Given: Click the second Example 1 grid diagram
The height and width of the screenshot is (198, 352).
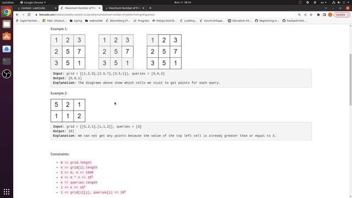Looking at the screenshot, I should [116, 52].
